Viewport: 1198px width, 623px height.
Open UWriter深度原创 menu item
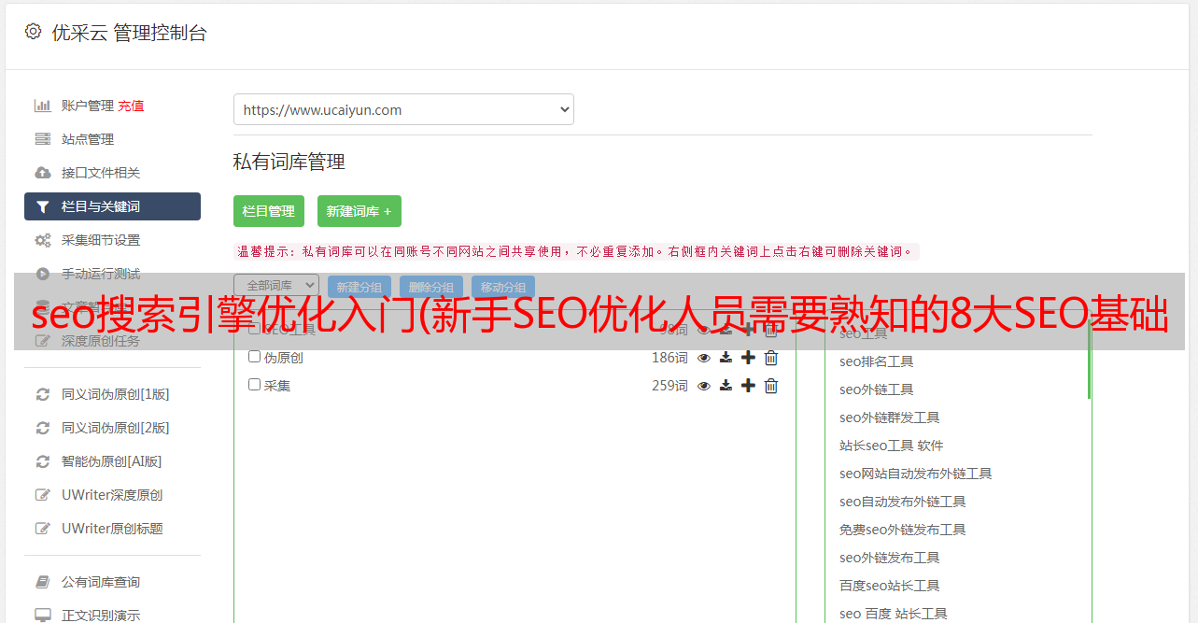point(112,495)
